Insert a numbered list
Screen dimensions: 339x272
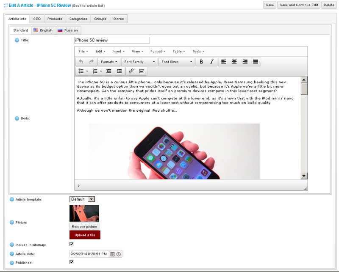click(95, 71)
